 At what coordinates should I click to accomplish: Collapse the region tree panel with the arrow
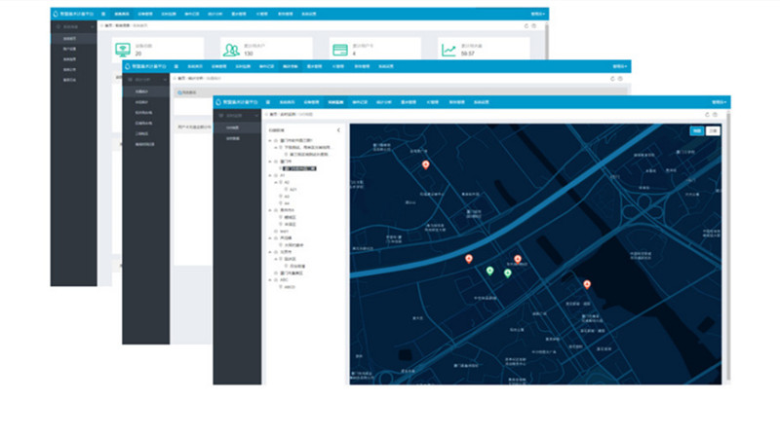338,129
